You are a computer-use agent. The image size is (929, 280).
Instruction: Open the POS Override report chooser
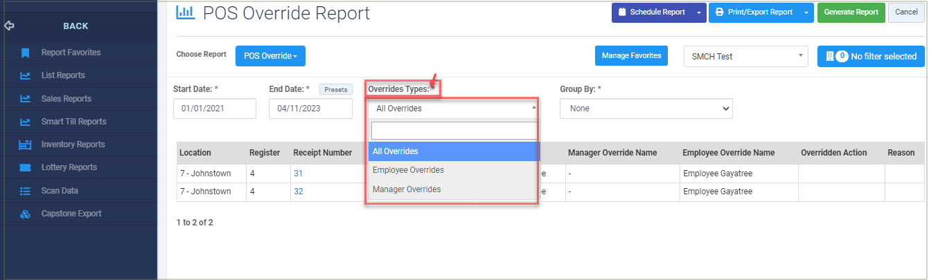[x=270, y=56]
